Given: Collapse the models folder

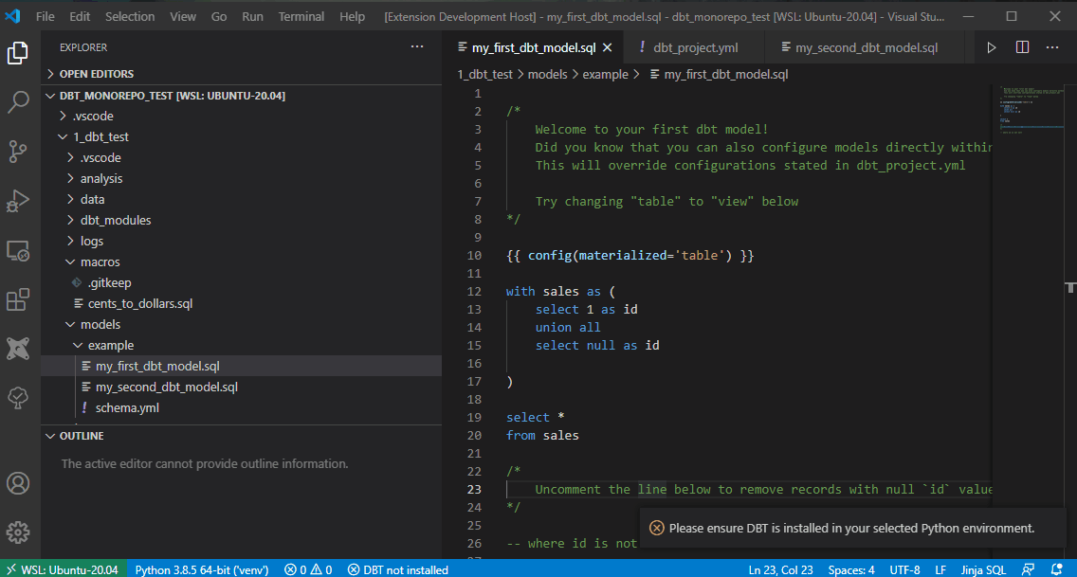Looking at the screenshot, I should coord(241,324).
